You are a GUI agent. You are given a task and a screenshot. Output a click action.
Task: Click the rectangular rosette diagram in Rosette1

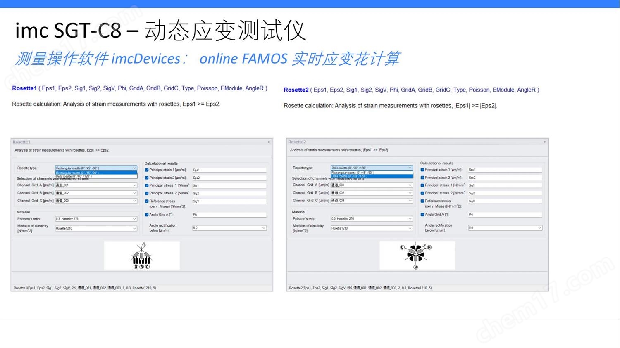click(142, 256)
